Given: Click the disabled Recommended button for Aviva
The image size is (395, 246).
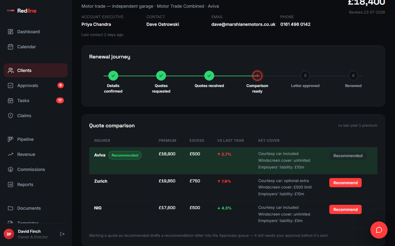Looking at the screenshot, I should (348, 156).
